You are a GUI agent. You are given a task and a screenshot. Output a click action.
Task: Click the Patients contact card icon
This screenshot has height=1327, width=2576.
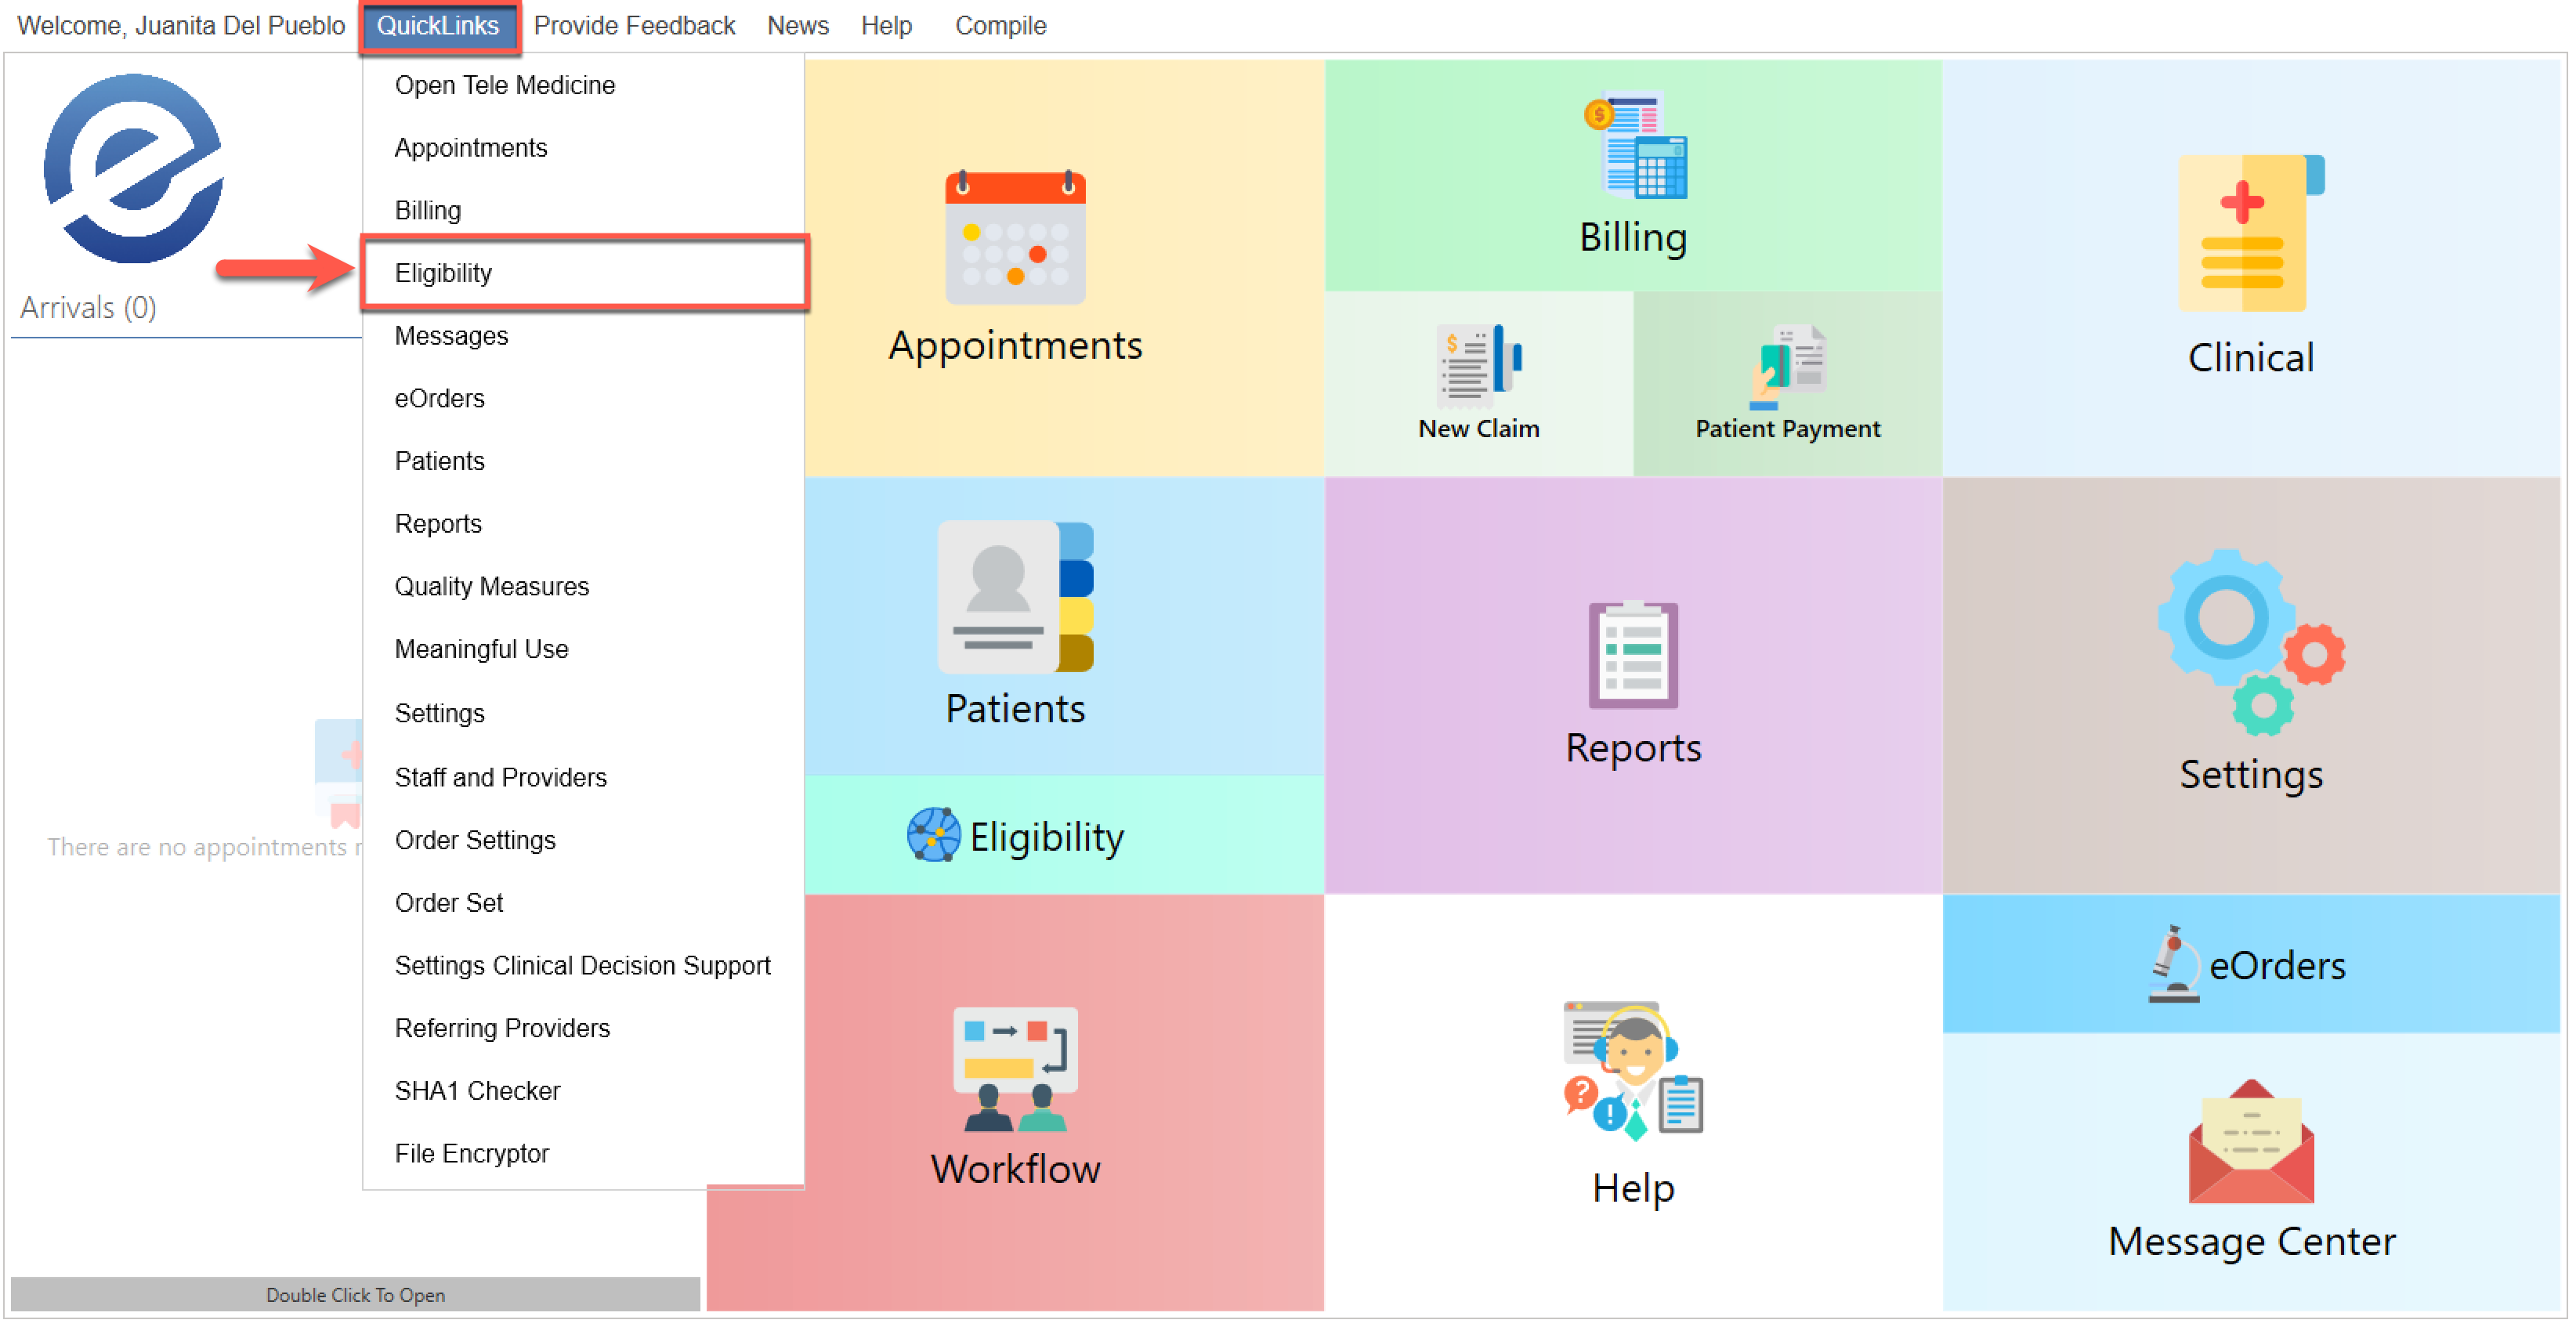click(x=1014, y=597)
